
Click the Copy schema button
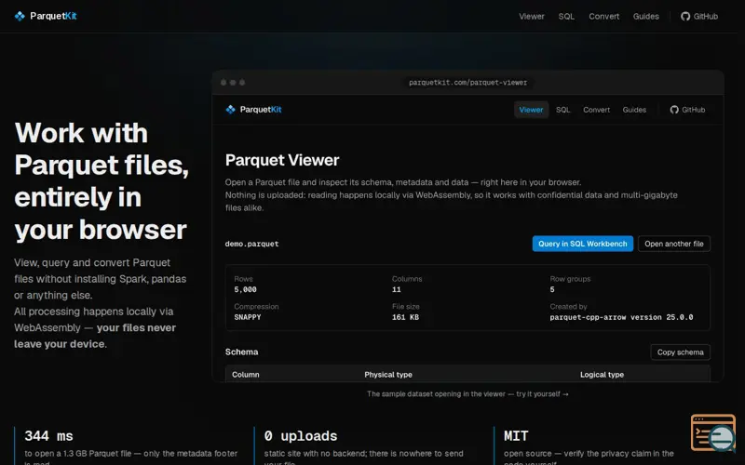(680, 352)
